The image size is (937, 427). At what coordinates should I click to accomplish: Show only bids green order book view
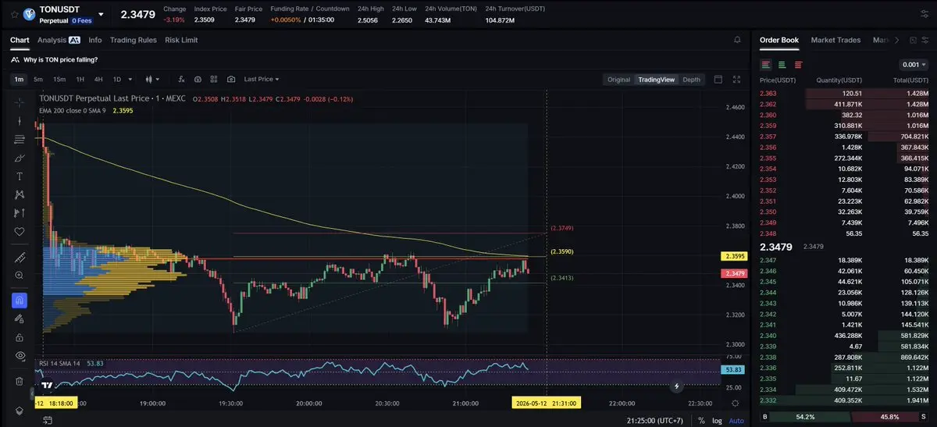coord(782,65)
